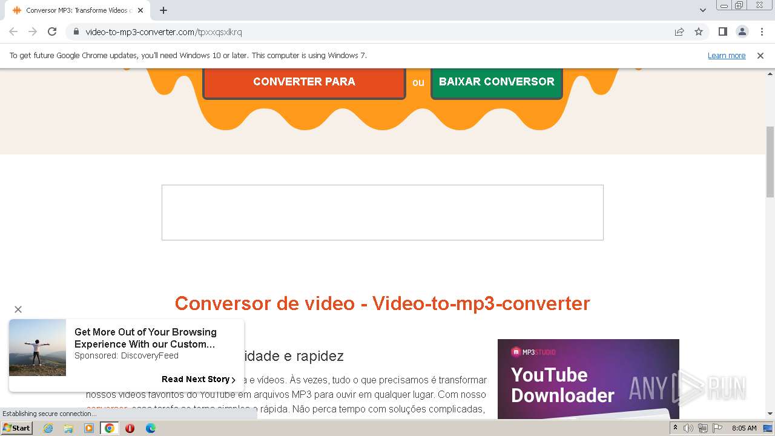Open Windows Explorer folder from taskbar
This screenshot has height=436, width=775.
68,428
